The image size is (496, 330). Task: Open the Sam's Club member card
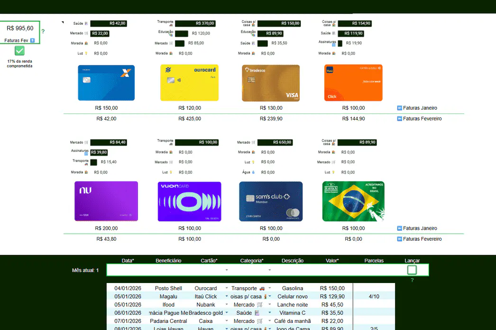271,201
